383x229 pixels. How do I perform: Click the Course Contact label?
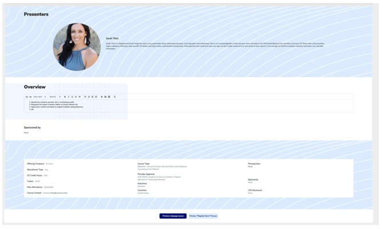[x=34, y=193]
